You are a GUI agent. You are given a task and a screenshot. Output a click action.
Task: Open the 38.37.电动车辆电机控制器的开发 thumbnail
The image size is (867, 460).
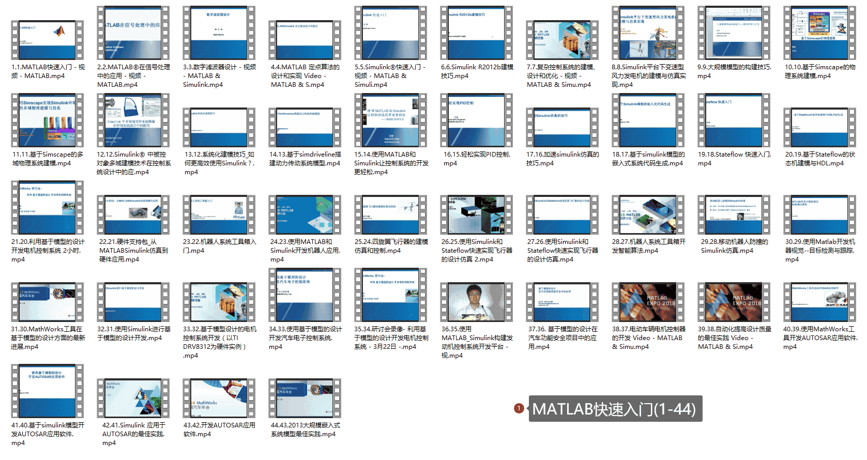click(648, 302)
